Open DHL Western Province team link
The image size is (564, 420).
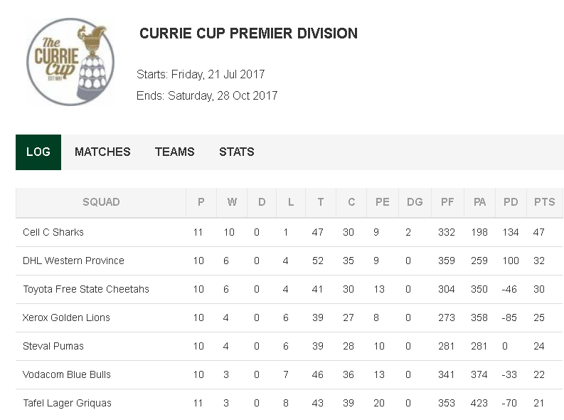(73, 261)
